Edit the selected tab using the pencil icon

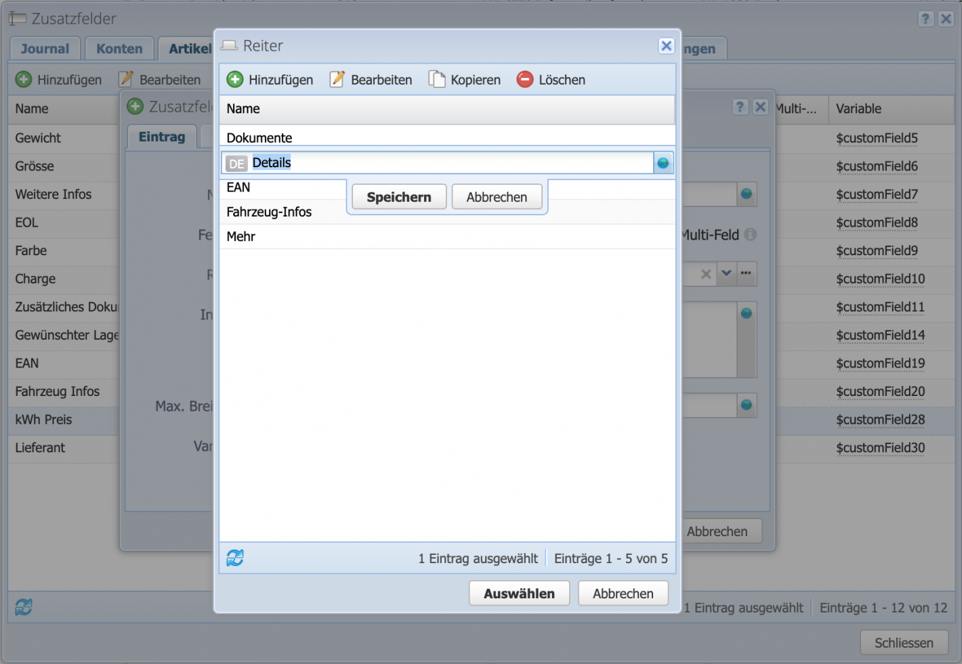point(337,79)
